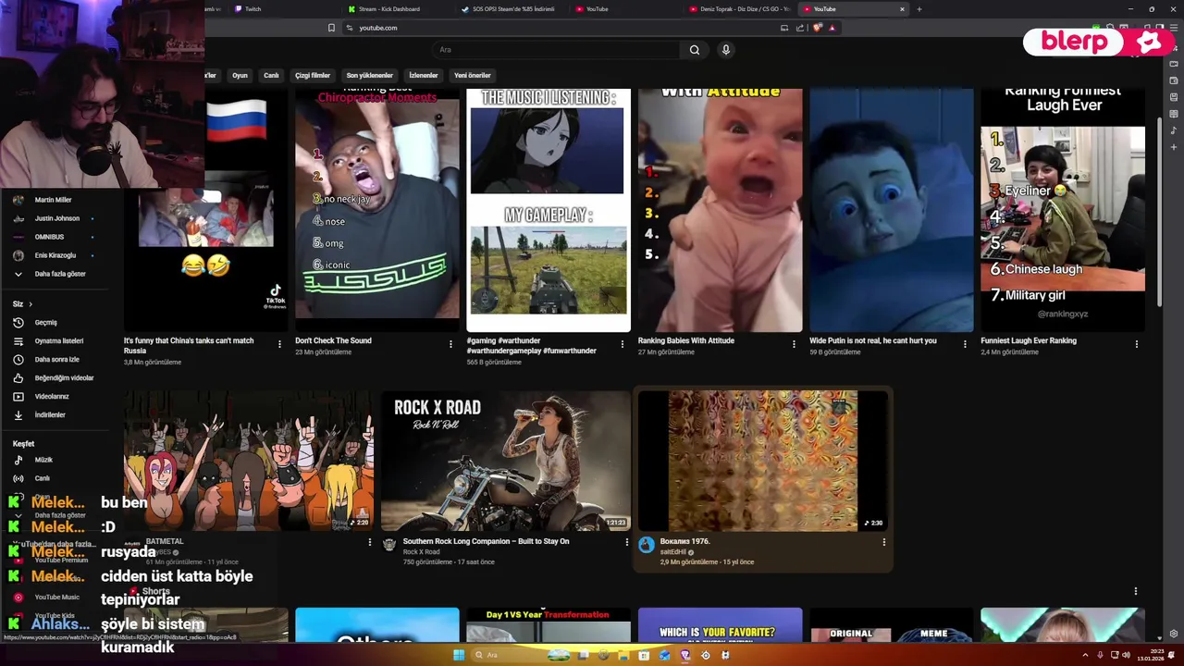1184x666 pixels.
Task: Click the share icon in the address bar
Action: click(800, 28)
